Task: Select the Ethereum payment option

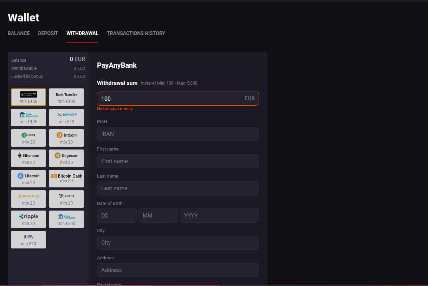Action: [x=28, y=158]
